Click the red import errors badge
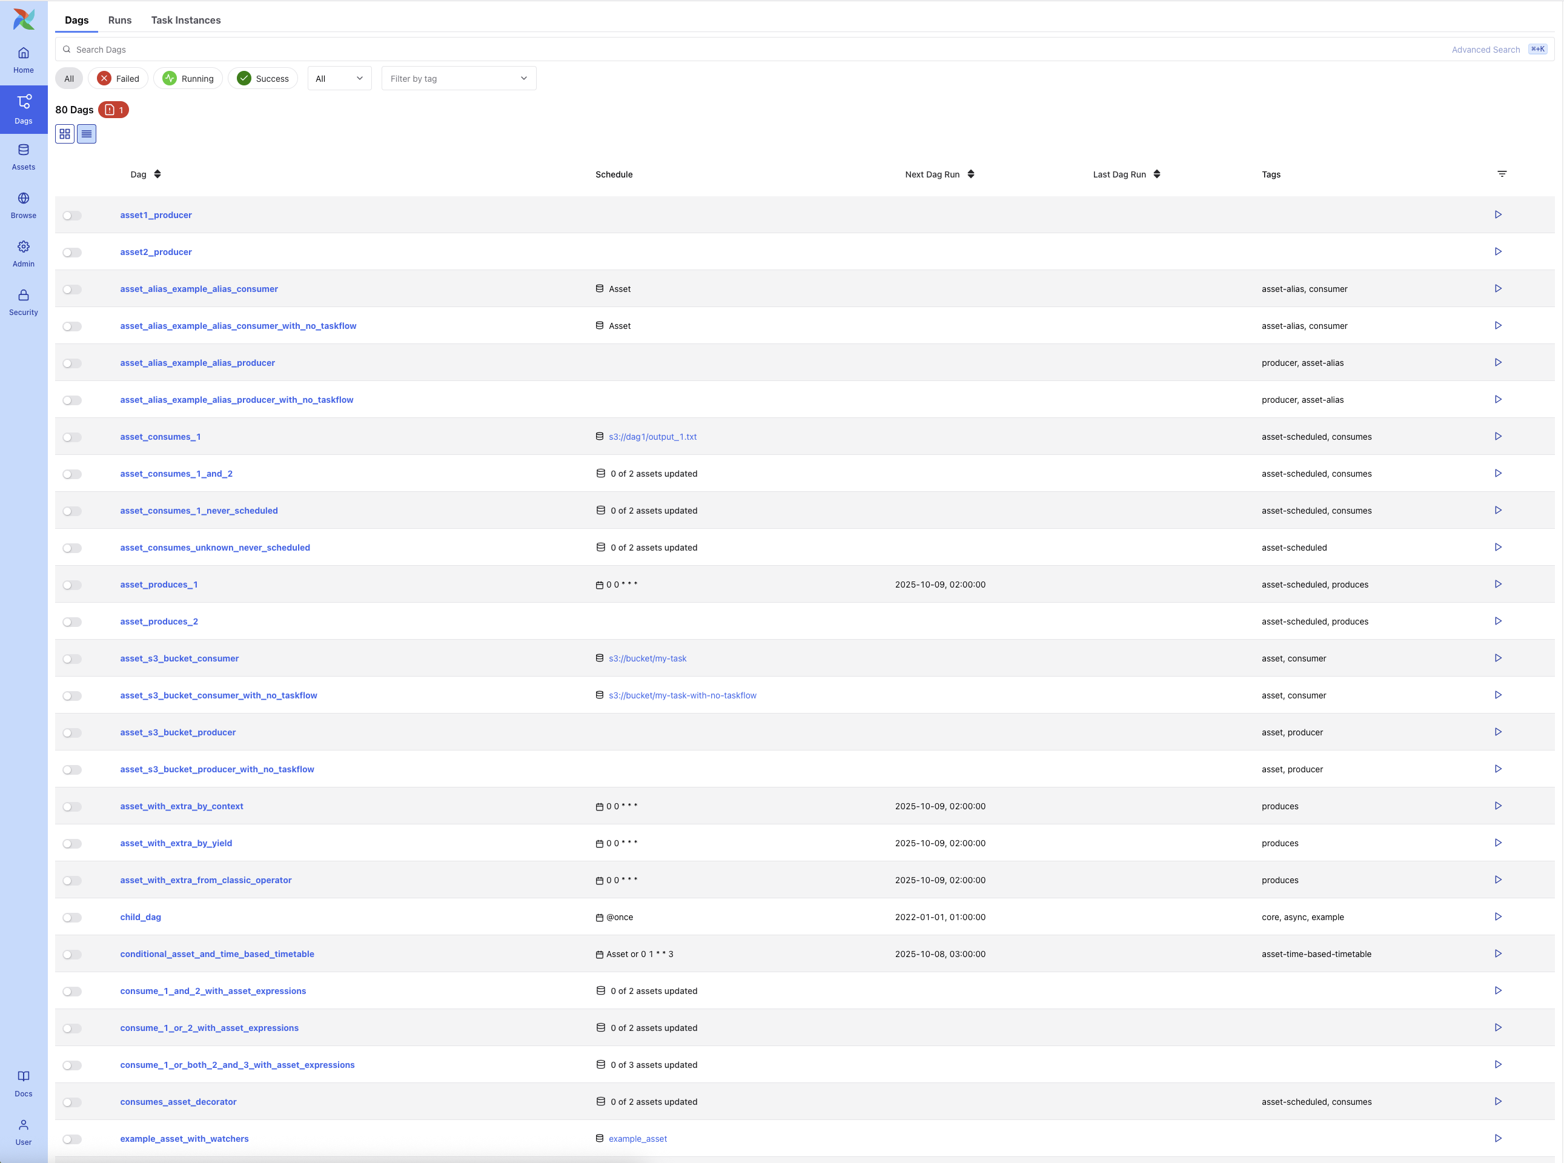Image resolution: width=1564 pixels, height=1163 pixels. [x=113, y=110]
